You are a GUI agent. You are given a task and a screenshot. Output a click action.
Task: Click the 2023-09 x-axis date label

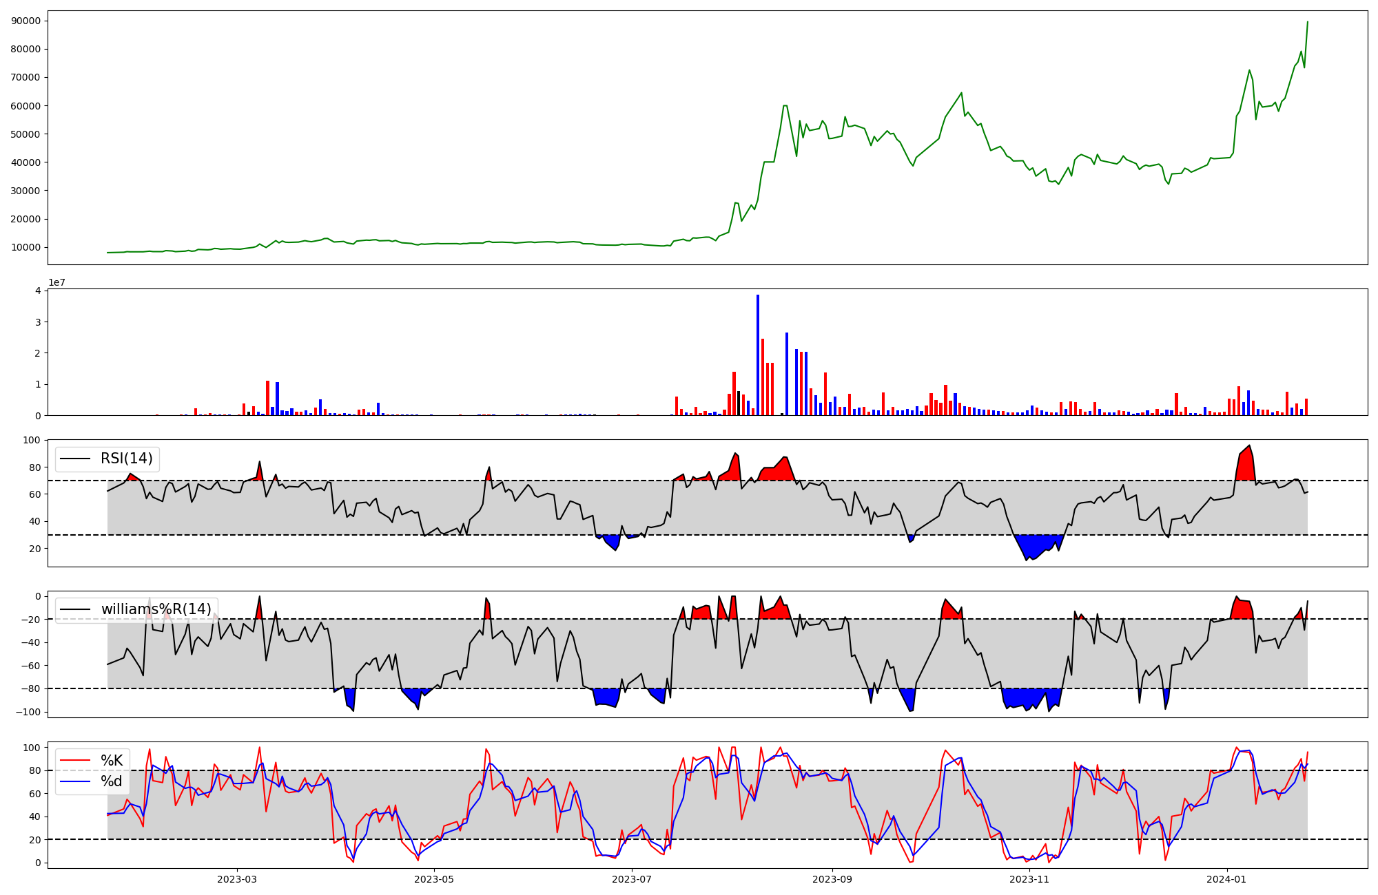coord(832,879)
